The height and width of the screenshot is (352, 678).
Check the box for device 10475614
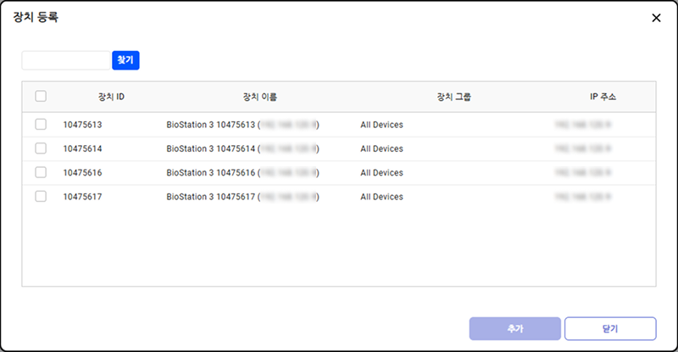(41, 148)
